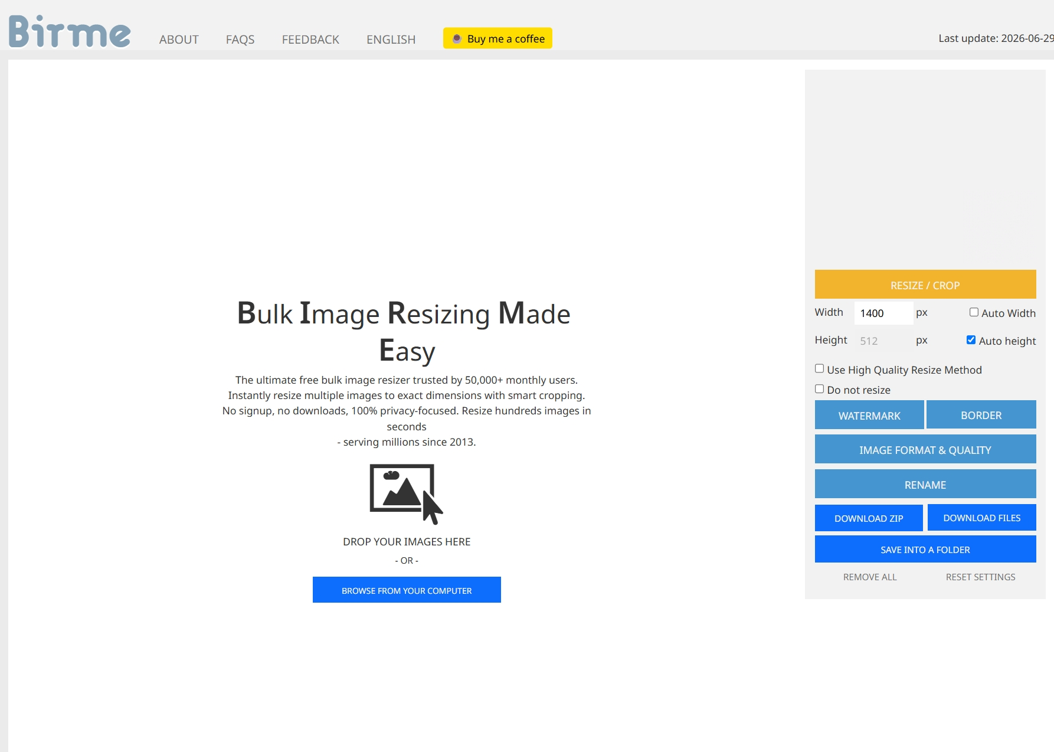Uncheck the Auto height checkbox
This screenshot has height=752, width=1054.
point(971,340)
